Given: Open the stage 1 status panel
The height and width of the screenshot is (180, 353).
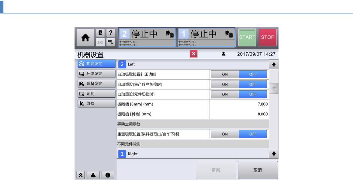Looking at the screenshot, I should coord(206,37).
